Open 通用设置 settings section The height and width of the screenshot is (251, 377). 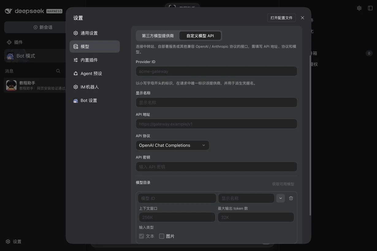(x=95, y=33)
